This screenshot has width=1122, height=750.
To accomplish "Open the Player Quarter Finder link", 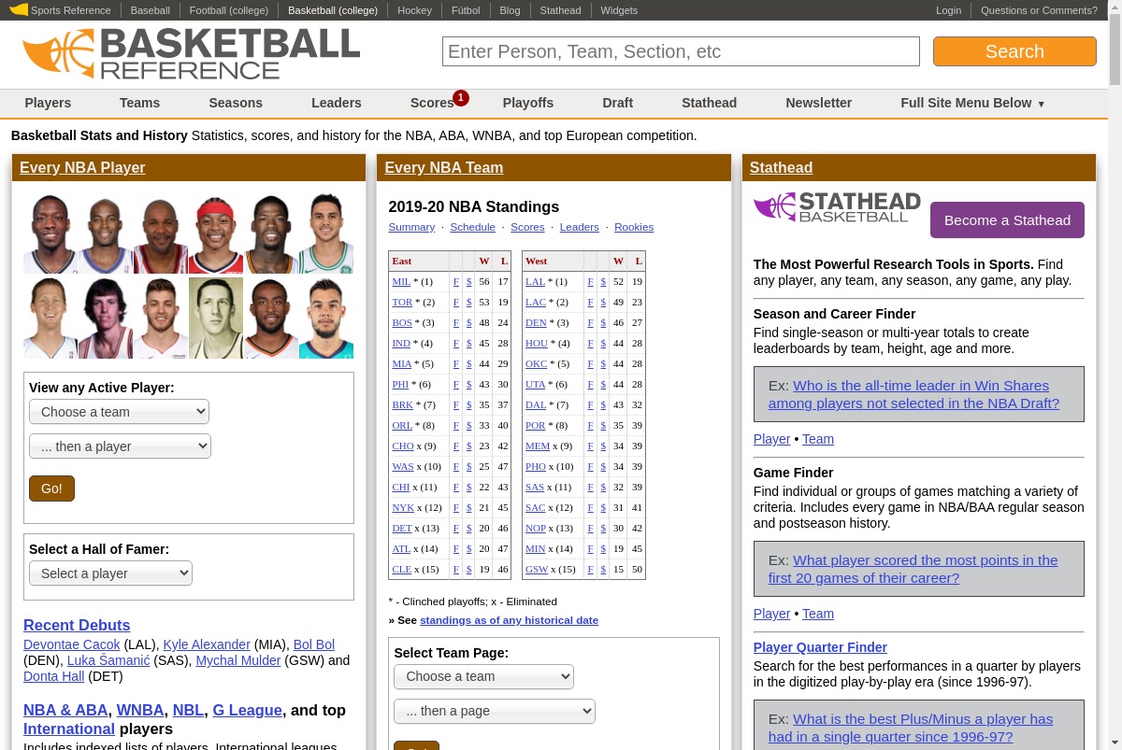I will (x=820, y=647).
